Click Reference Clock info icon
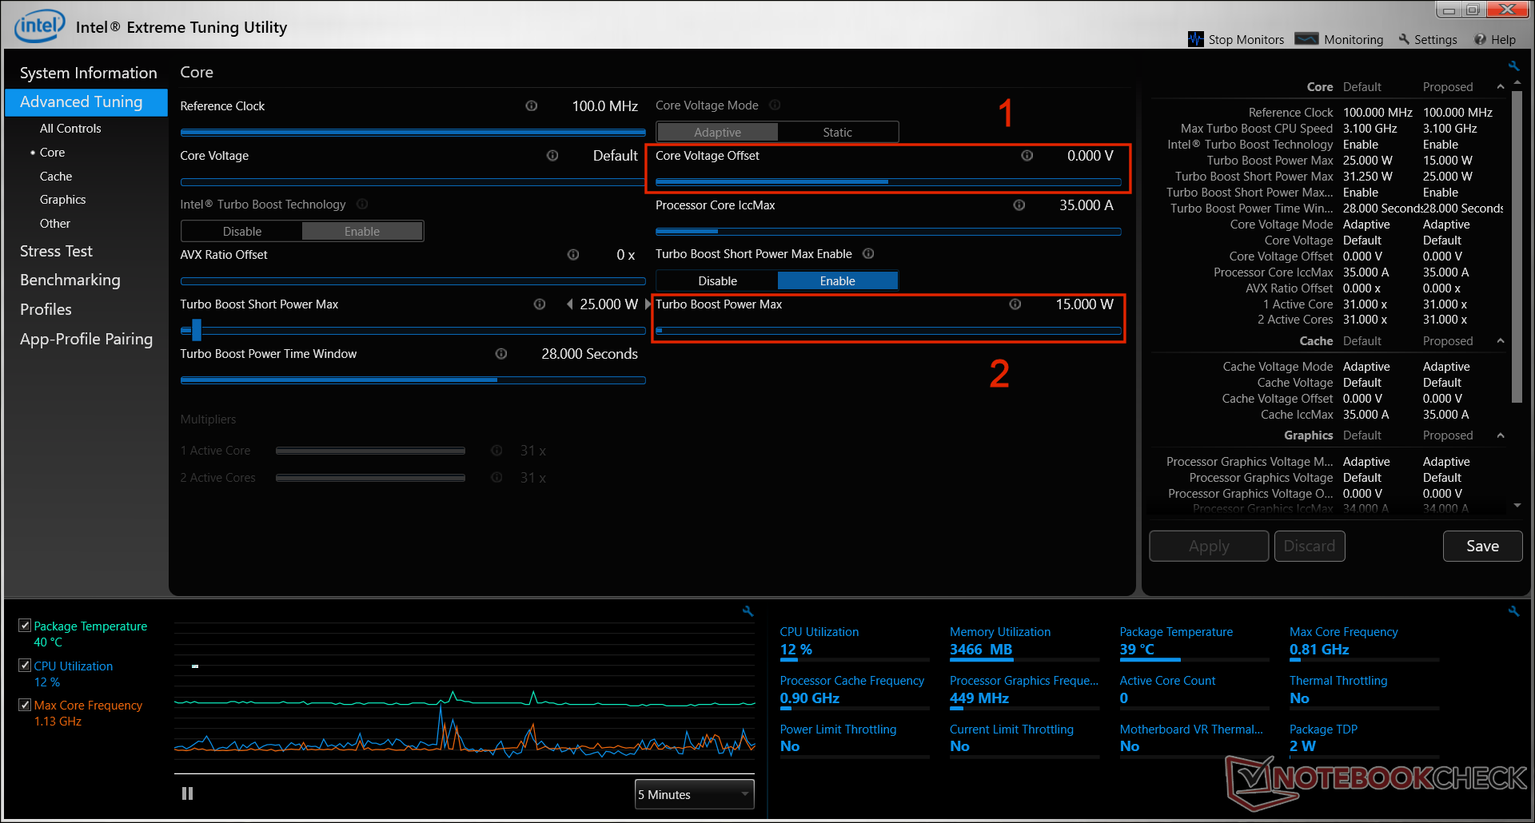1535x823 pixels. click(531, 105)
